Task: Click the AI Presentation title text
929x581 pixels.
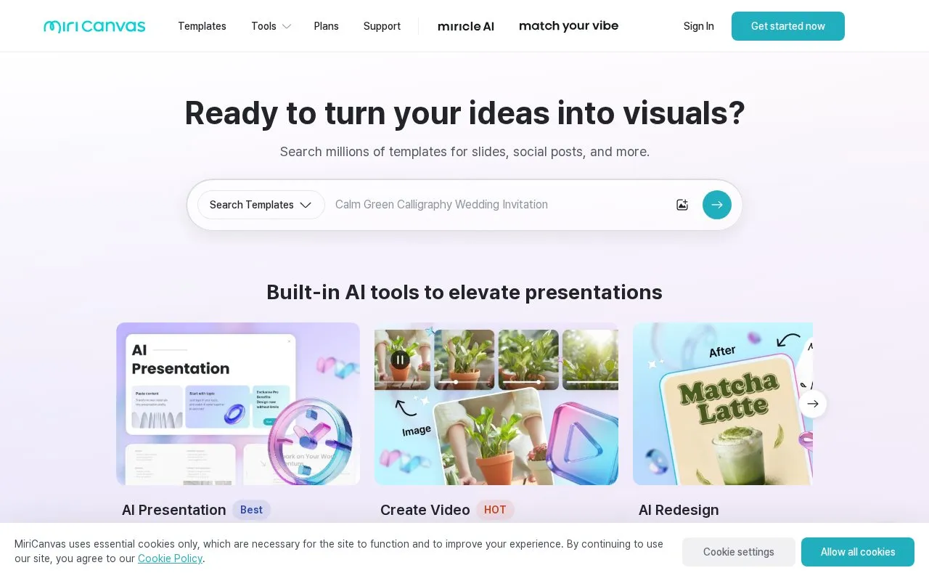Action: (174, 510)
